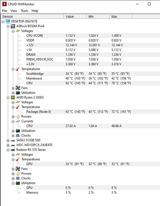Click the motherboard Utilization icon
This screenshot has width=160, height=206.
[18, 93]
